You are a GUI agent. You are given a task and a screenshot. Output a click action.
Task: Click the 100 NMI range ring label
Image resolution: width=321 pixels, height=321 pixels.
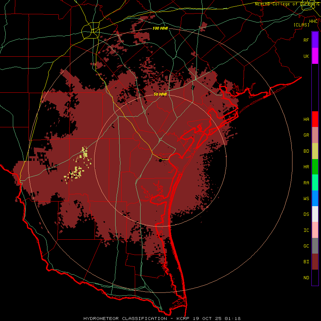click(x=160, y=28)
